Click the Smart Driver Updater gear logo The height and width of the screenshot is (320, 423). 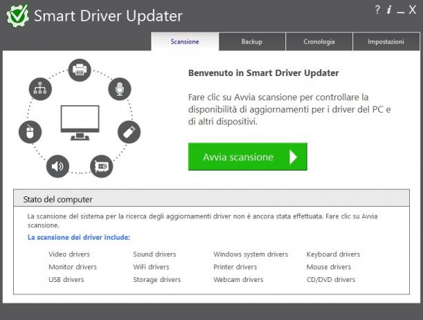17,15
